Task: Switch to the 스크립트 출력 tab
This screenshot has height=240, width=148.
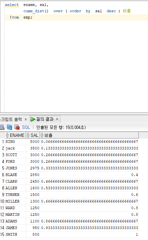Action: pos(11,119)
